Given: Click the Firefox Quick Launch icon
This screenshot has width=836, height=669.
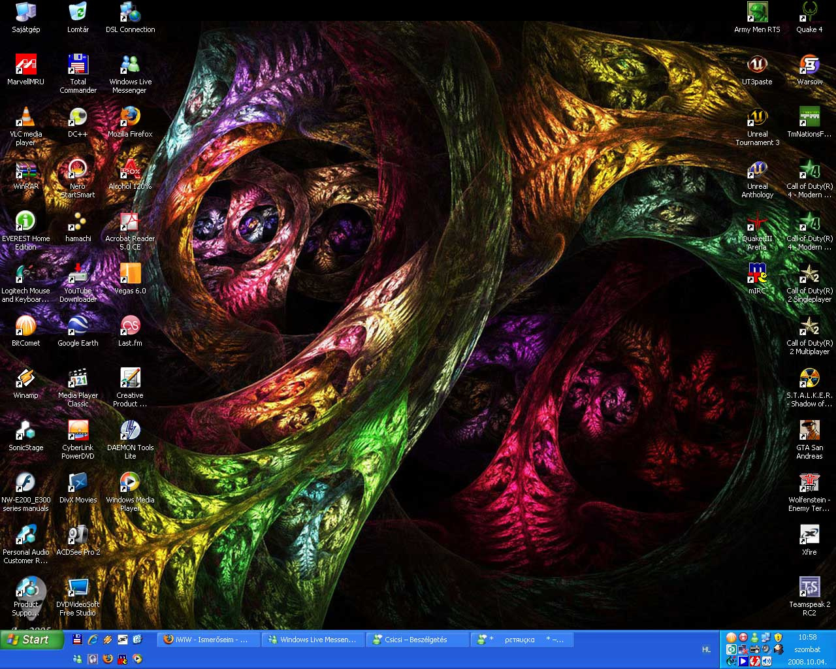Looking at the screenshot, I should click(107, 659).
